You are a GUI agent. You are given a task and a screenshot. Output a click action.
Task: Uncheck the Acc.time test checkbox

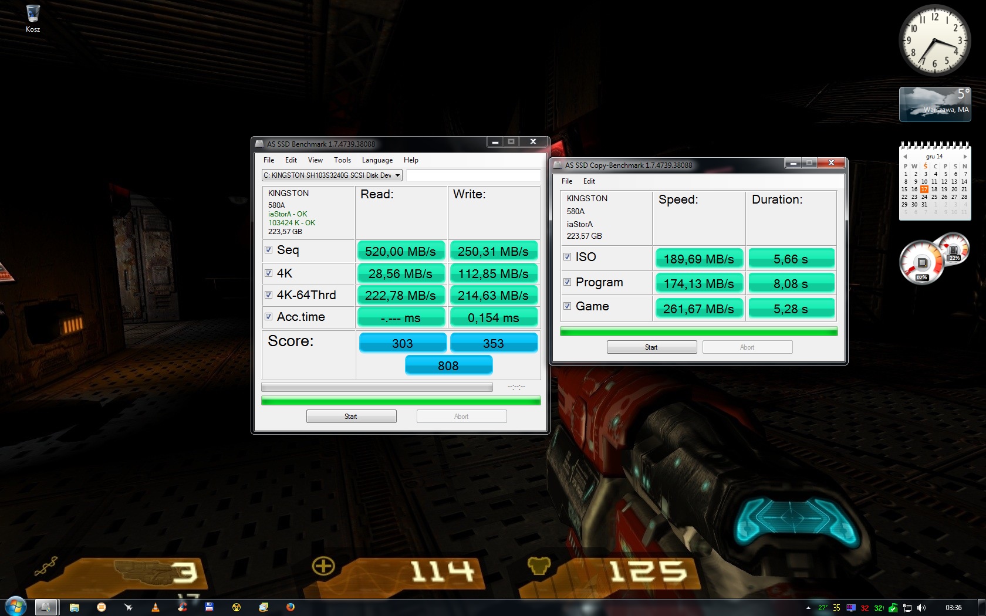point(268,316)
